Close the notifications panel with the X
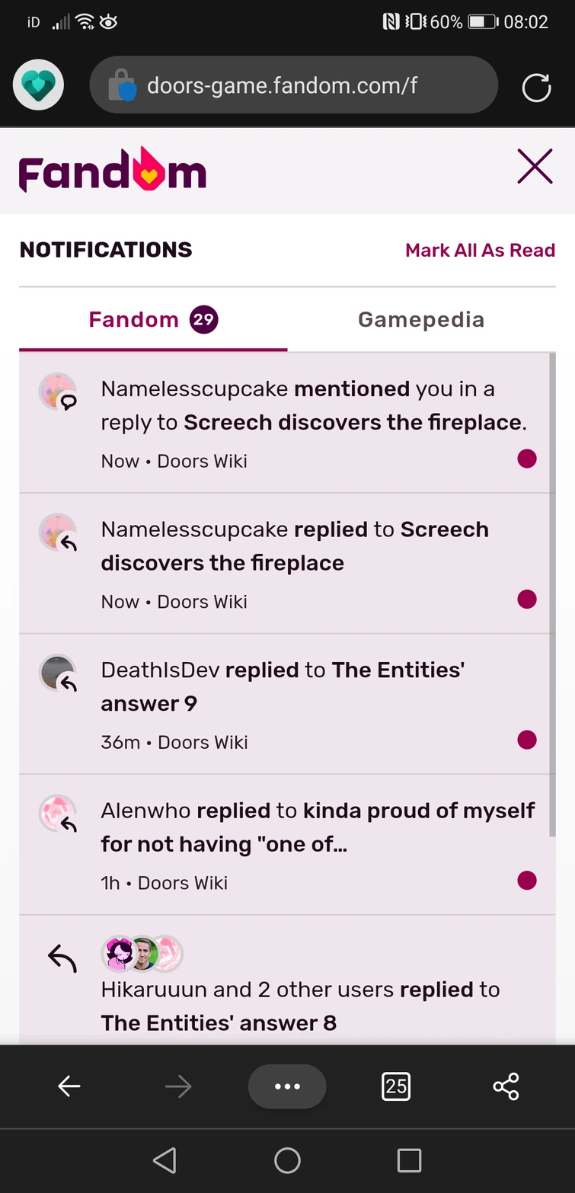This screenshot has width=575, height=1193. [x=535, y=166]
